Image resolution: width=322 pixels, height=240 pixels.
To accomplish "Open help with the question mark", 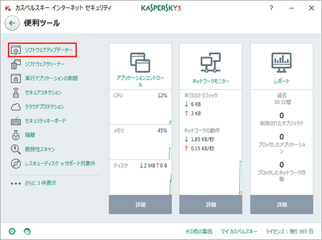I will pos(271,8).
